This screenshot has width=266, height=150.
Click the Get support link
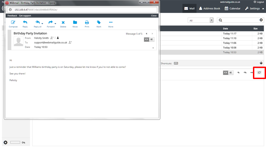(25, 16)
